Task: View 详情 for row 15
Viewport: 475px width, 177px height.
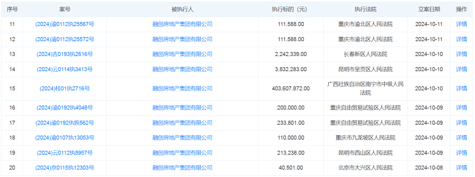Action: coord(461,89)
